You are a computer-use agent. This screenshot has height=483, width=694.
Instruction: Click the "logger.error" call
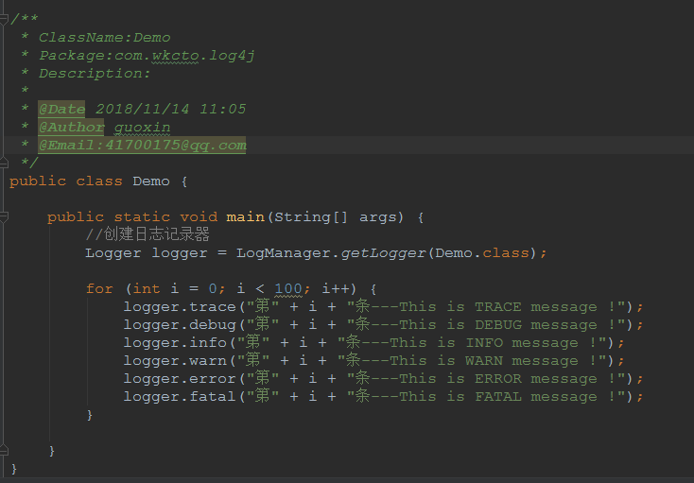(x=180, y=379)
